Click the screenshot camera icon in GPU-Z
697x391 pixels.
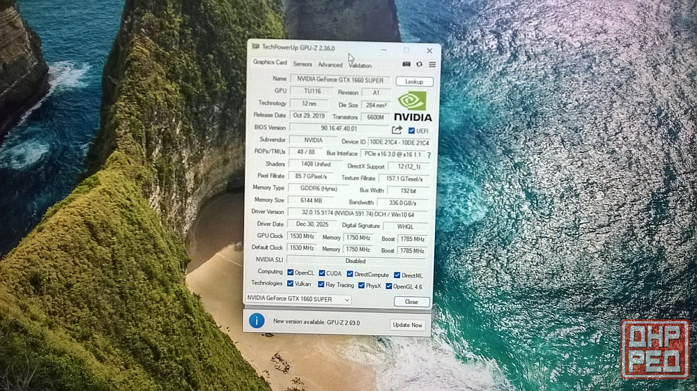(407, 64)
